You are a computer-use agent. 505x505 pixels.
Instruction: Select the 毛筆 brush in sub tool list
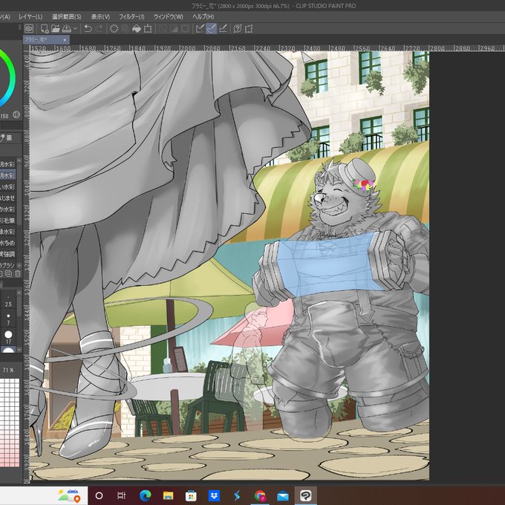pos(7,221)
